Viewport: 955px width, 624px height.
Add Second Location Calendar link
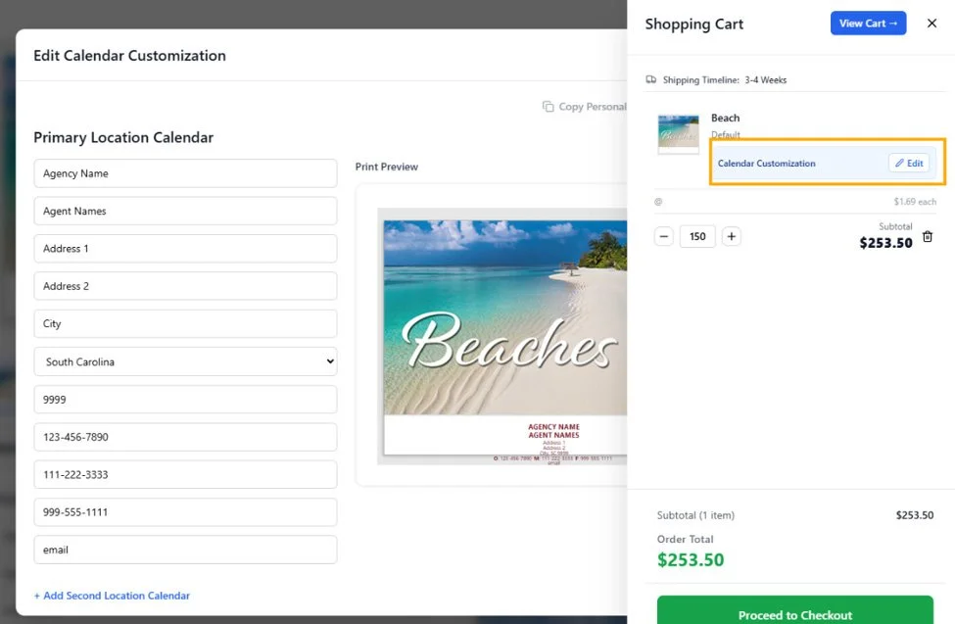pyautogui.click(x=112, y=596)
